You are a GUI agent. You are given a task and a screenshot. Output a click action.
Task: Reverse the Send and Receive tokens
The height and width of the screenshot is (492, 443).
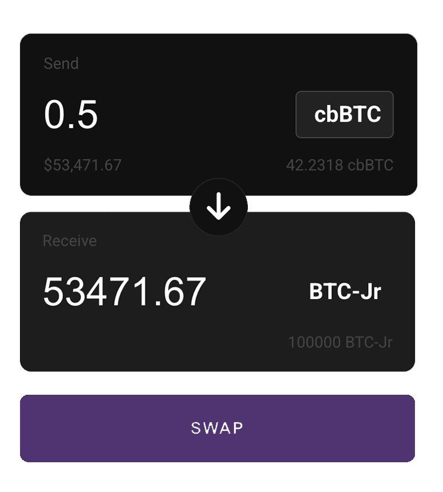point(218,207)
